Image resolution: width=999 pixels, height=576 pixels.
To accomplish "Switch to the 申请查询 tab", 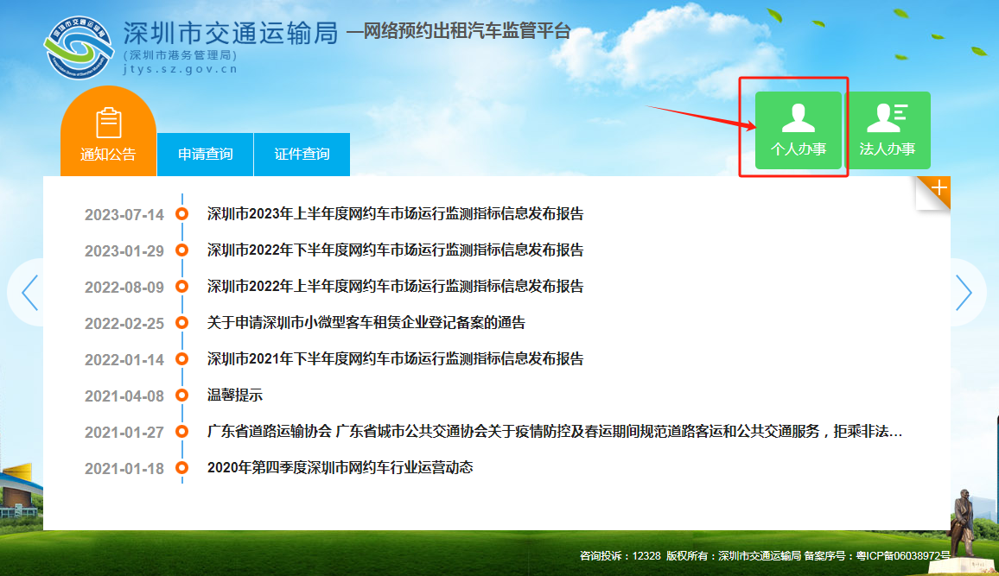I will [204, 154].
